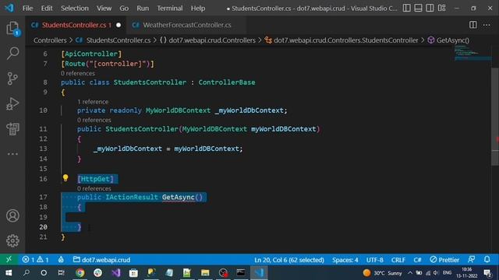Viewport: 499px width, 280px height.
Task: Expand StudentsController class breadcrumb
Action: 345,40
